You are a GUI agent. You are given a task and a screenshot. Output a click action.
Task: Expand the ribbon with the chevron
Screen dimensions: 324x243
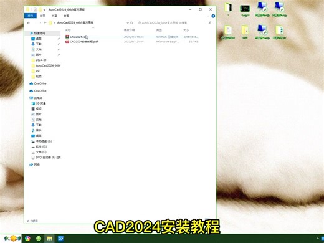pyautogui.click(x=208, y=16)
